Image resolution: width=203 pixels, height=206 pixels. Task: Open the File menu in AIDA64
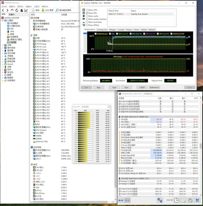pos(4,6)
